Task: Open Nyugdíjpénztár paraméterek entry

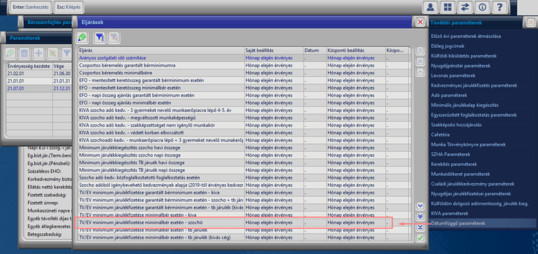Action: click(461, 66)
